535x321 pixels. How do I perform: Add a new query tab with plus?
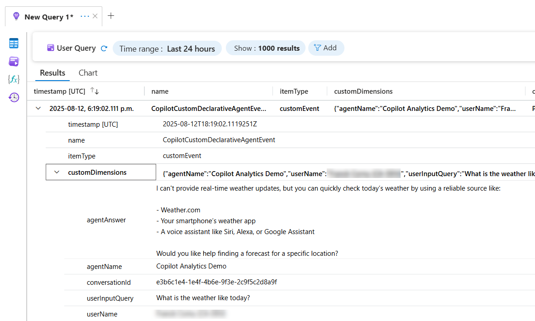click(111, 16)
